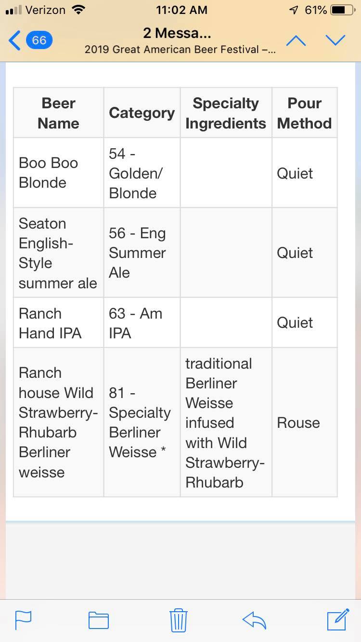This screenshot has height=642, width=361.
Task: Tap the 66 unread count badge
Action: (39, 40)
